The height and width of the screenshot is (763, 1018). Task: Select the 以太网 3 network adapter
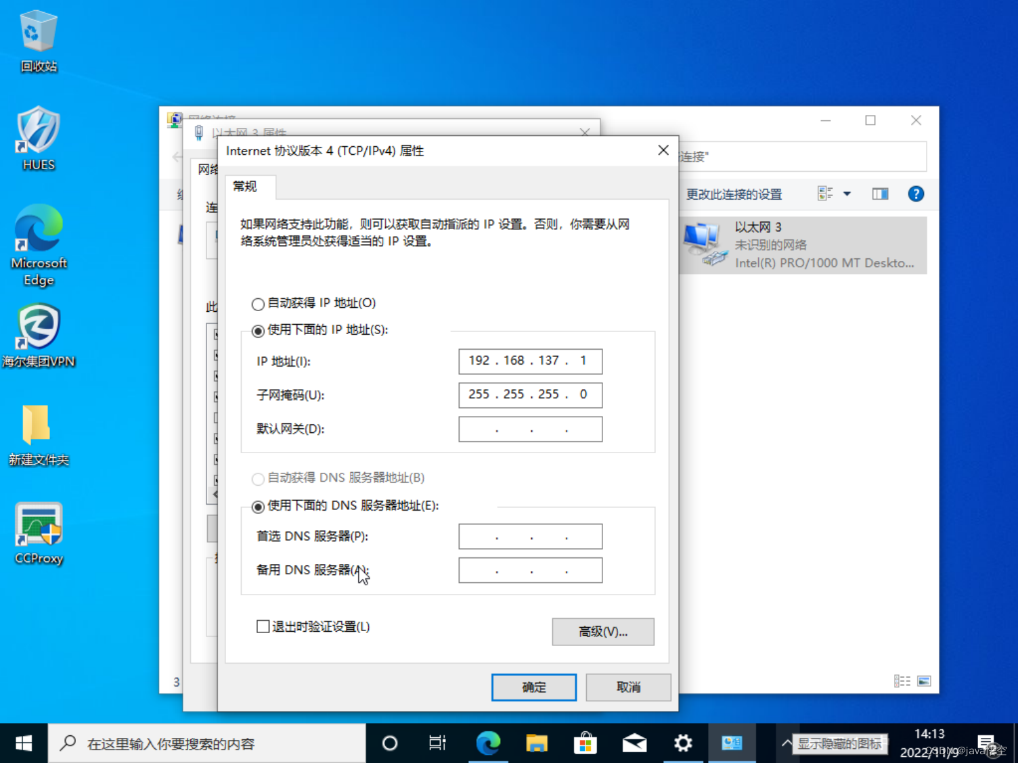click(x=803, y=245)
